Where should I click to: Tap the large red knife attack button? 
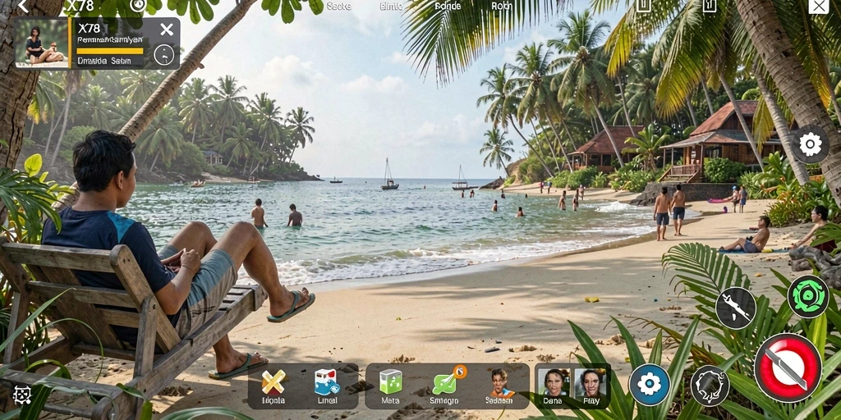(x=788, y=367)
